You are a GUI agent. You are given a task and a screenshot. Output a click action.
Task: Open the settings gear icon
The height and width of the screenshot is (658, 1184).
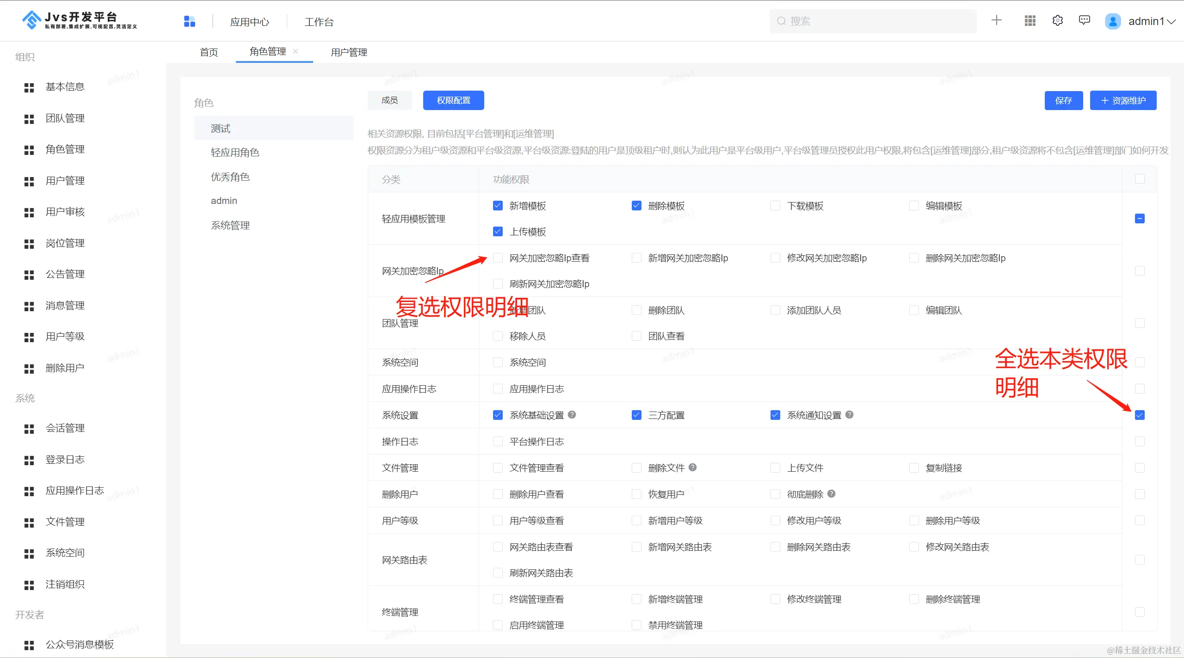point(1058,21)
